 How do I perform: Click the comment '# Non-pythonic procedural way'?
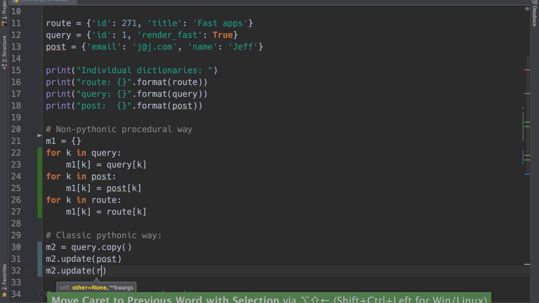tap(119, 129)
